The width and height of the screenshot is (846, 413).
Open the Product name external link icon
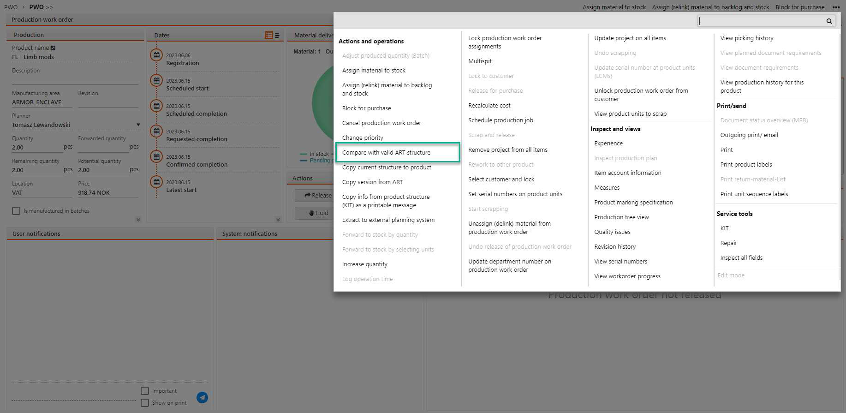tap(53, 48)
